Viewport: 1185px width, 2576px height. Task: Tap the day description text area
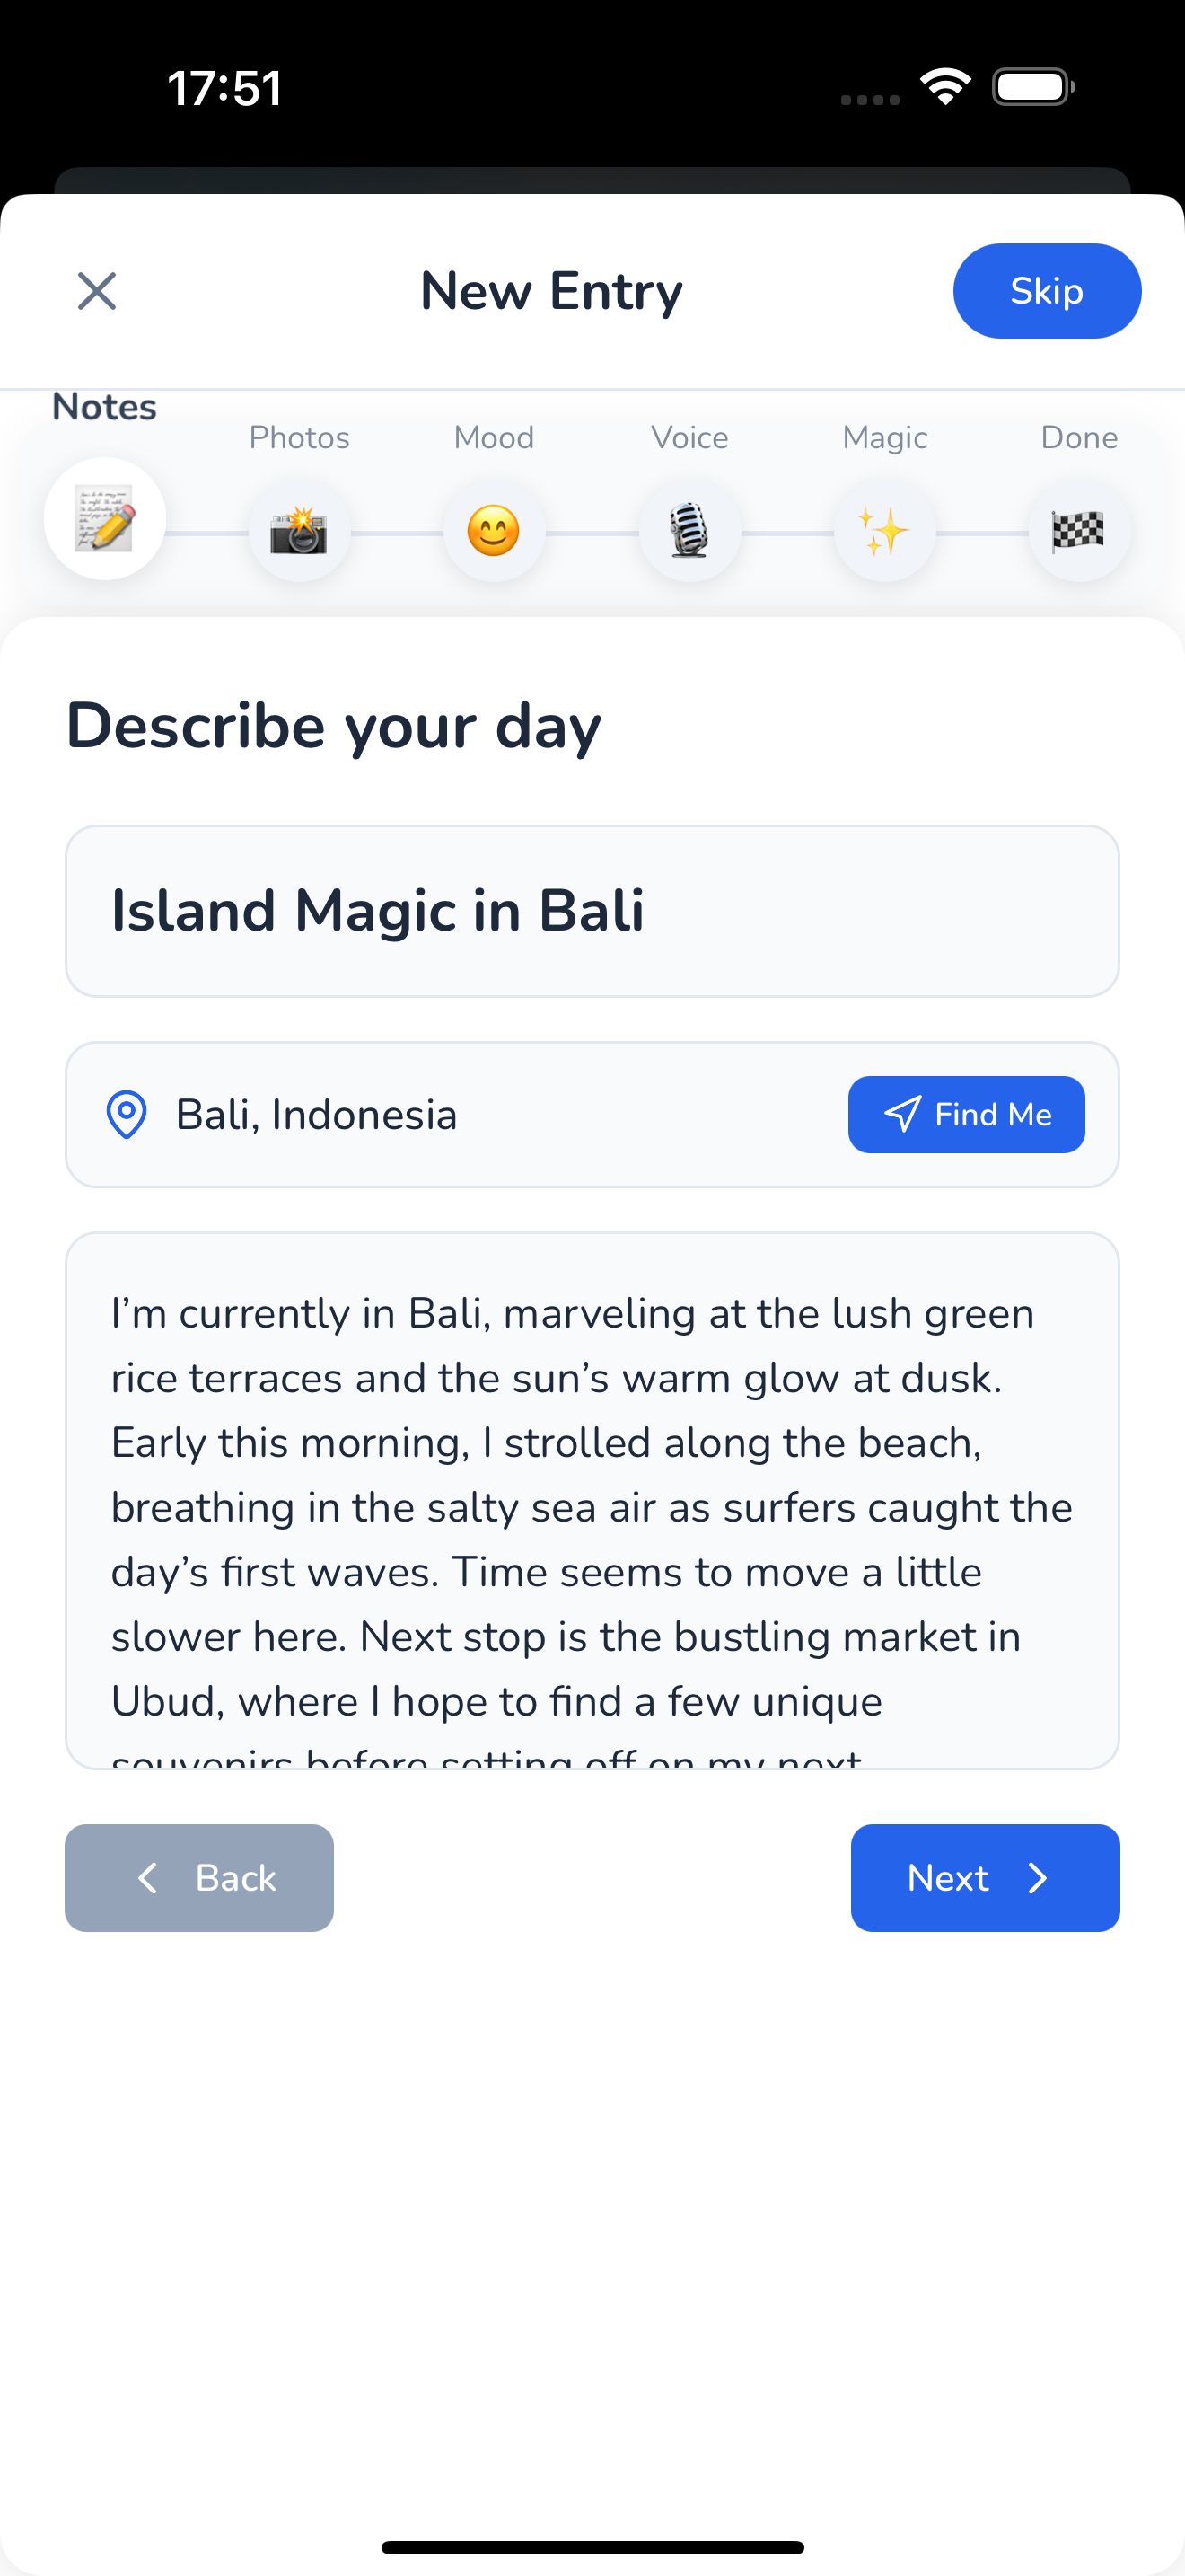tap(593, 1500)
